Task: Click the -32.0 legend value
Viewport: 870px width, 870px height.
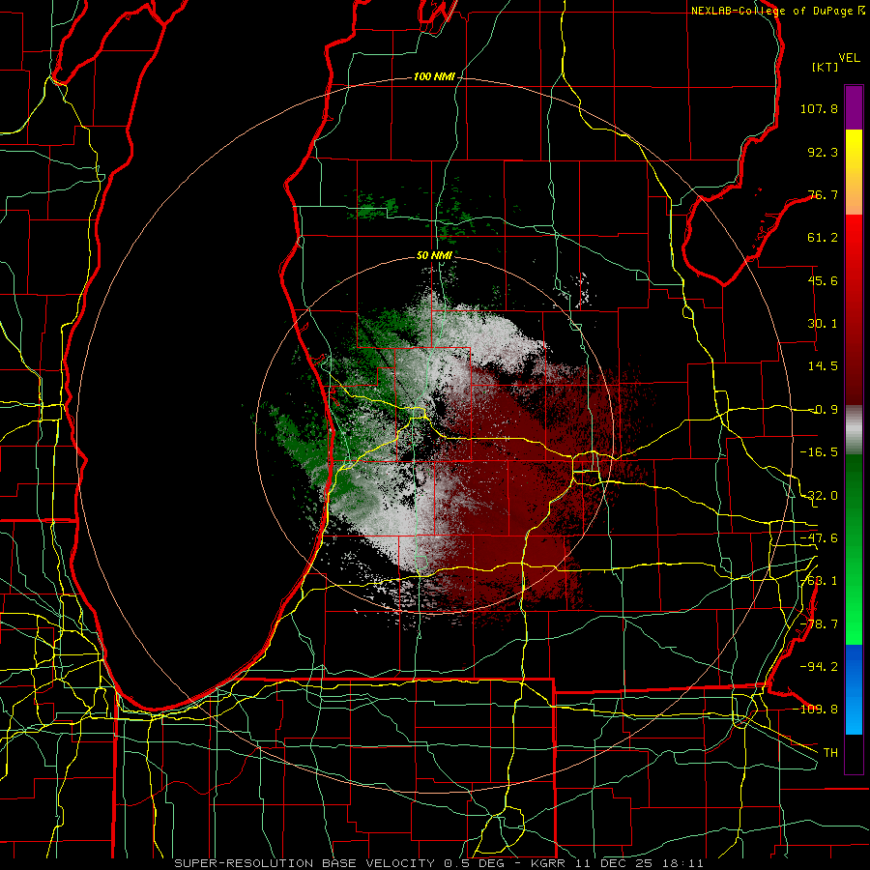Action: coord(819,496)
